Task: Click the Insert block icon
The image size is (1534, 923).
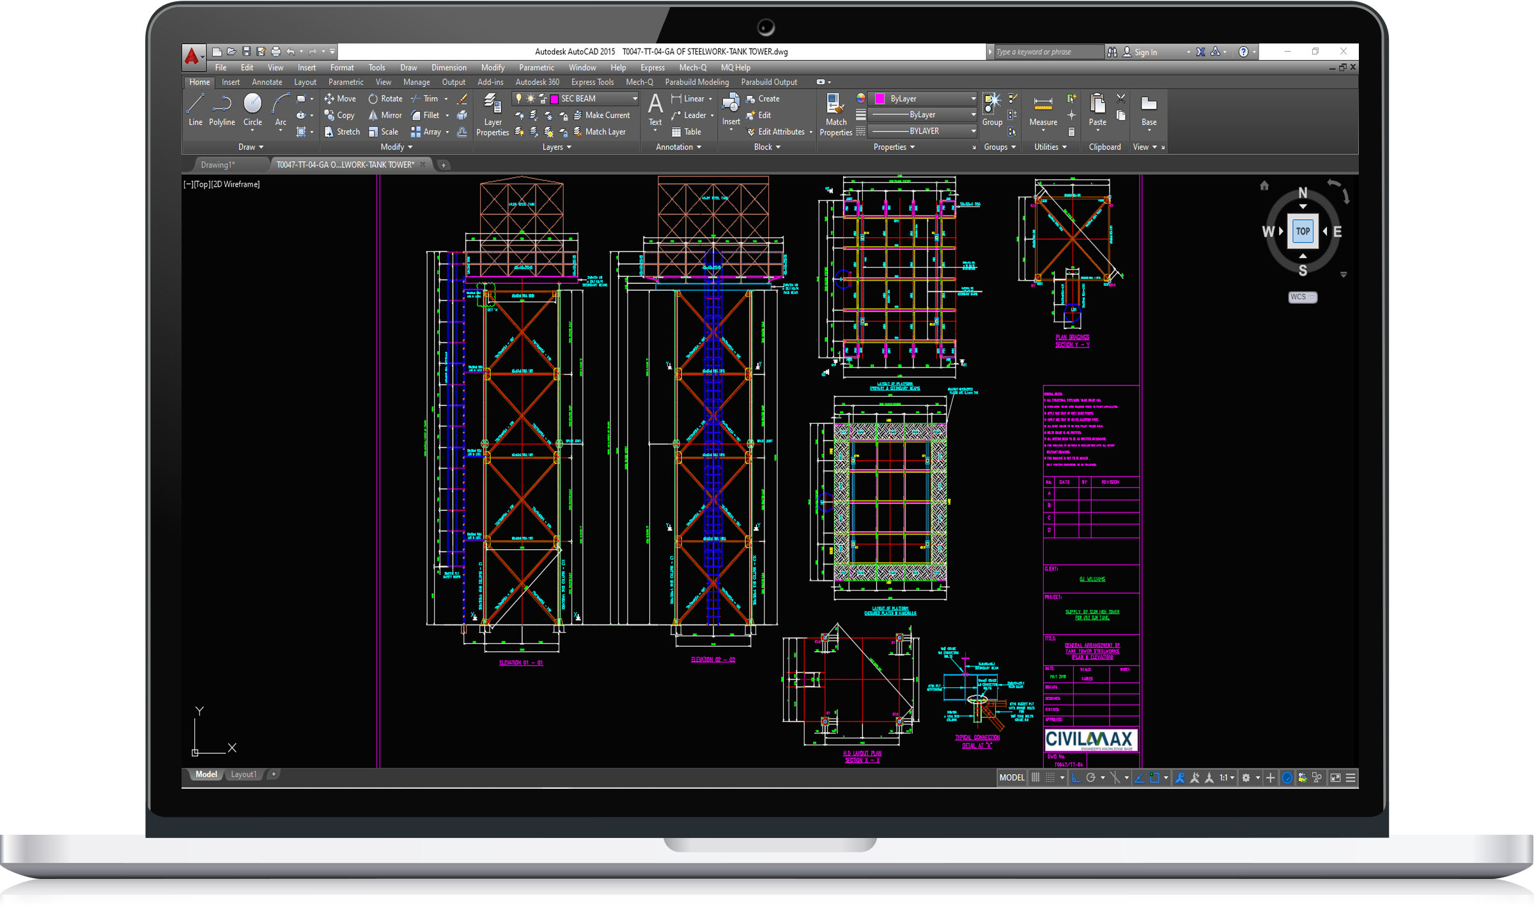Action: (731, 104)
